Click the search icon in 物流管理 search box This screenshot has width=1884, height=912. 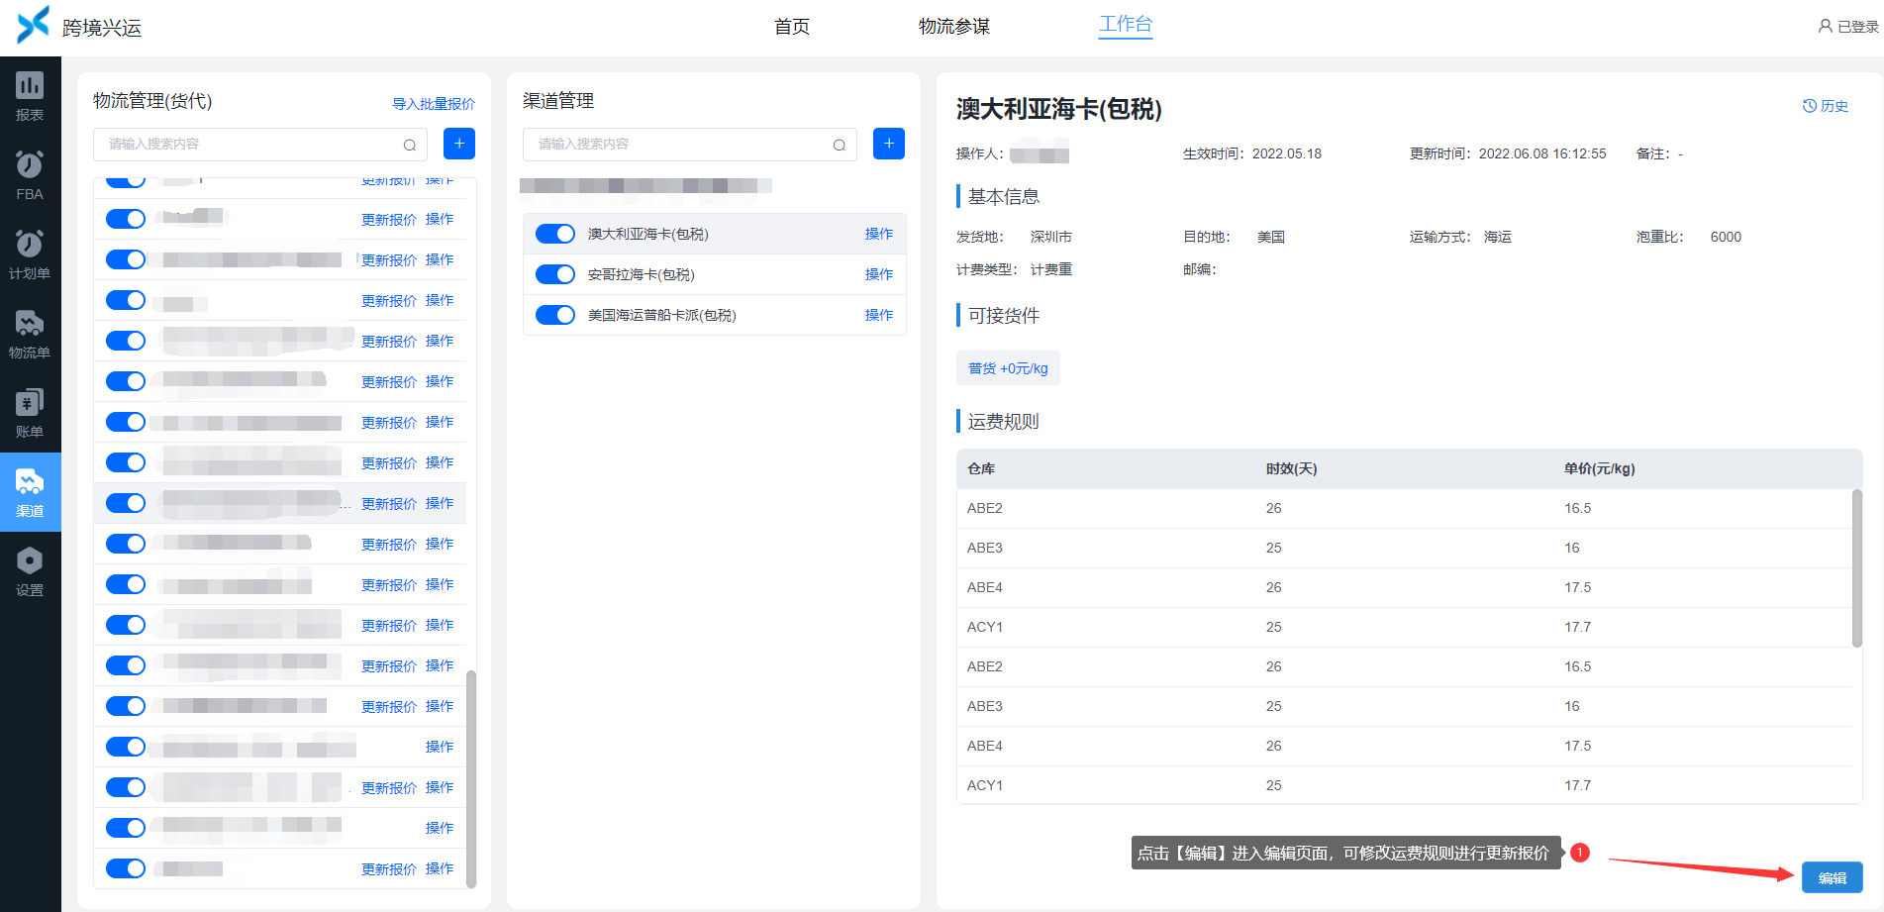pos(409,145)
